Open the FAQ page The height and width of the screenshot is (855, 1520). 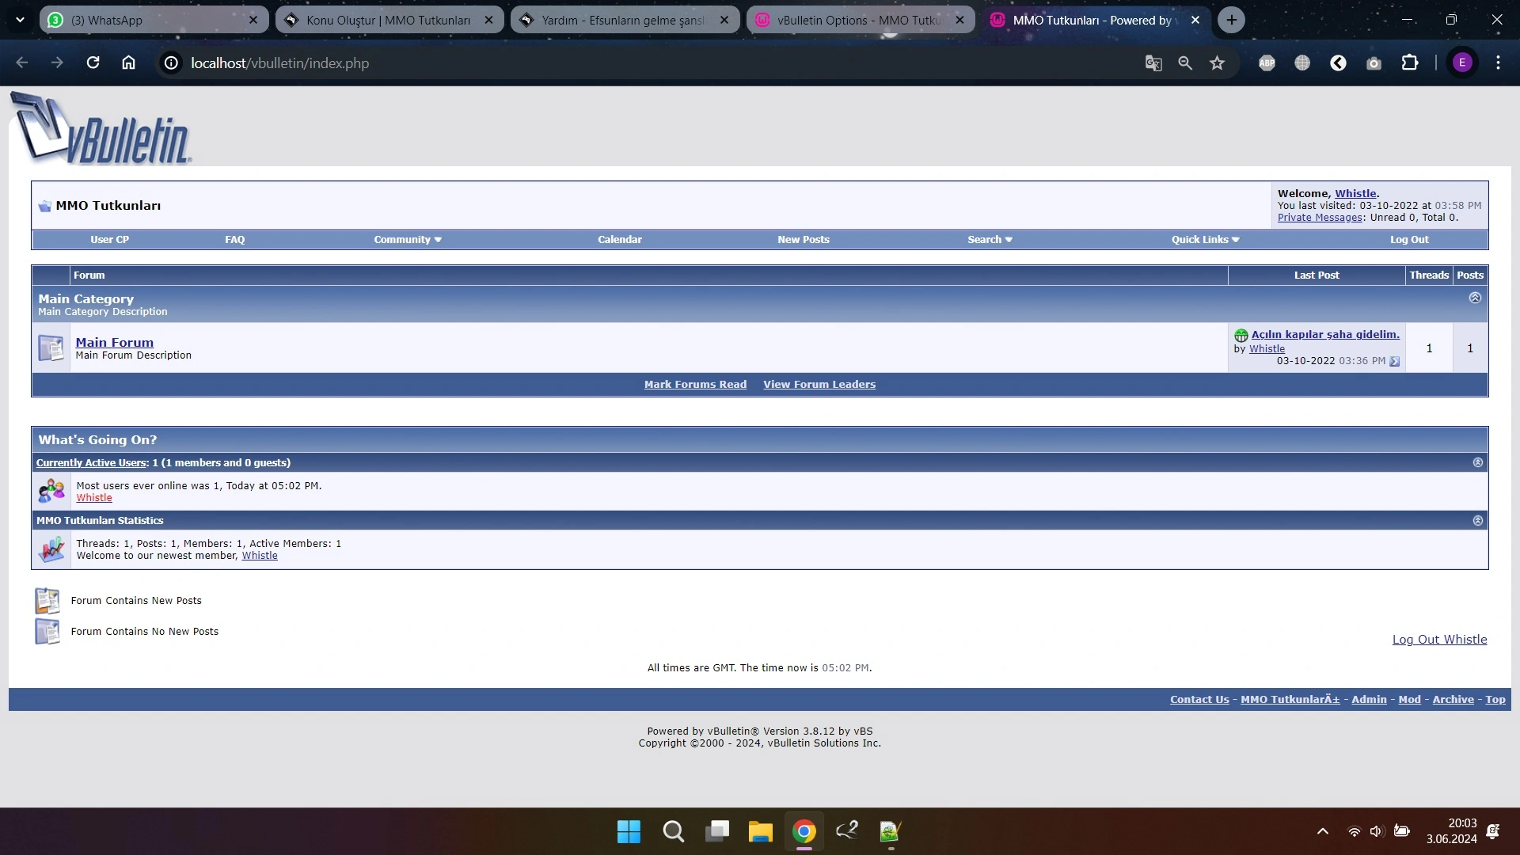[234, 239]
